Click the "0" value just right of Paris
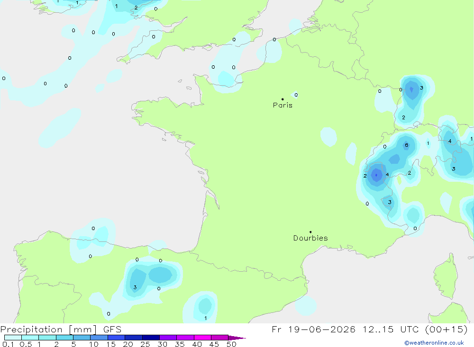The width and height of the screenshot is (474, 347). point(296,95)
